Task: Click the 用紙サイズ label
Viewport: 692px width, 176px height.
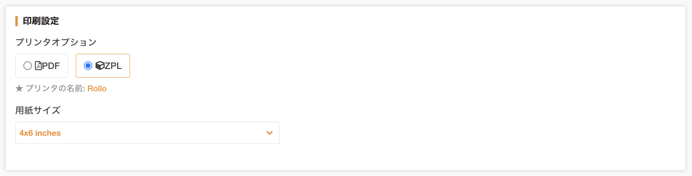Action: click(x=38, y=110)
